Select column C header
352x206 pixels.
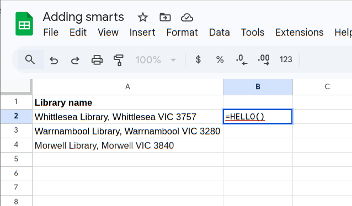coord(323,86)
